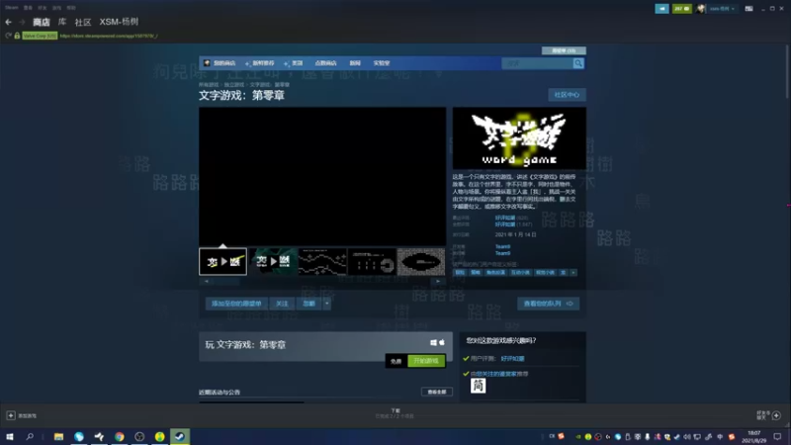Click the Word Game header image

(519, 137)
